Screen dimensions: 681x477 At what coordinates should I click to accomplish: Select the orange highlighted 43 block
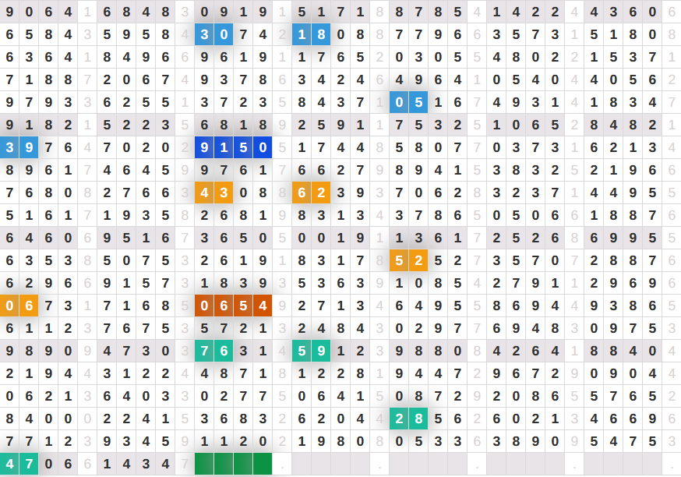coord(213,193)
